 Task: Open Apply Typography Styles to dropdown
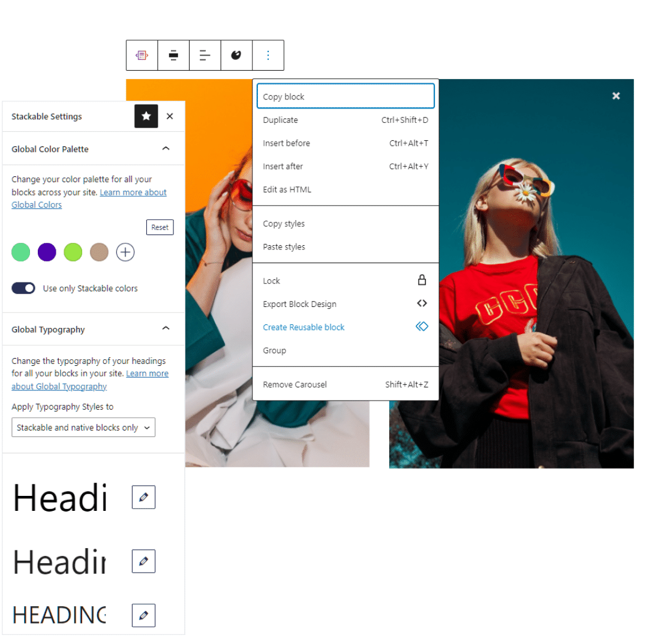coord(83,428)
